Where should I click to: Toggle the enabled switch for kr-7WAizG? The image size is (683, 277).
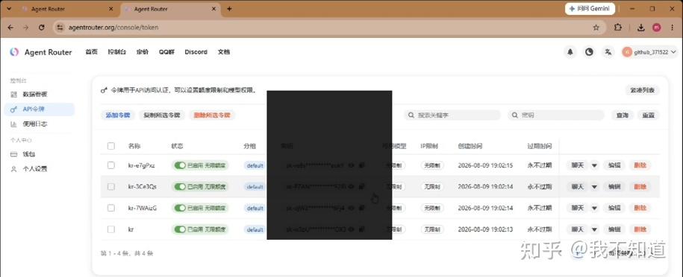click(x=180, y=208)
